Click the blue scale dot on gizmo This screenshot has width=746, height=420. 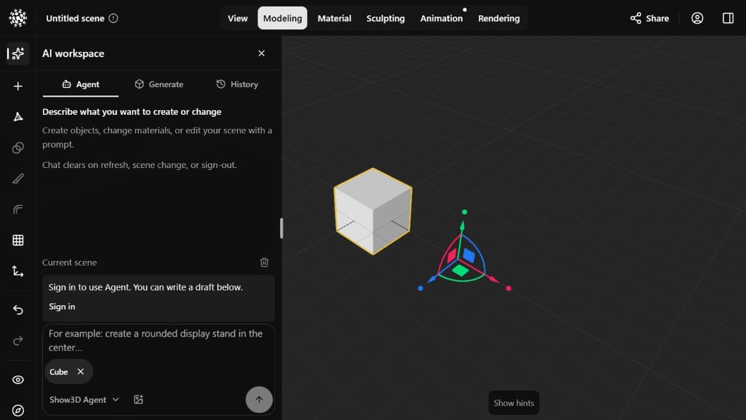coord(420,288)
